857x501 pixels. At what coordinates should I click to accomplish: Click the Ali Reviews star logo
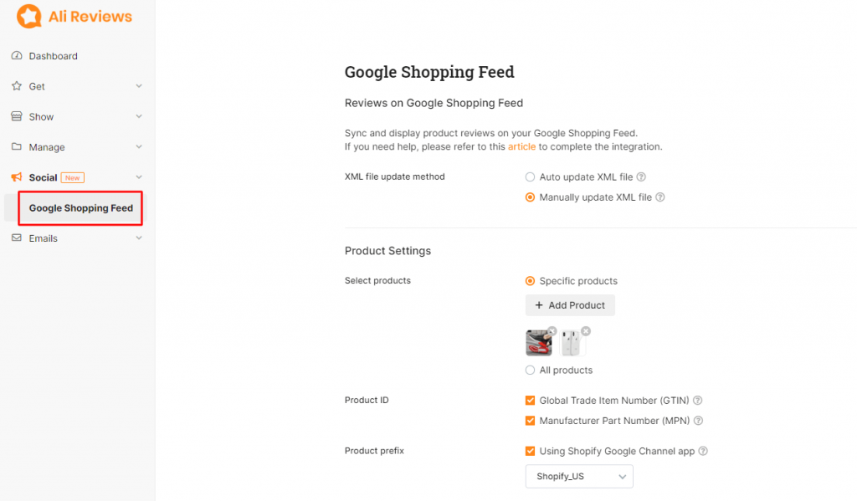pos(29,16)
